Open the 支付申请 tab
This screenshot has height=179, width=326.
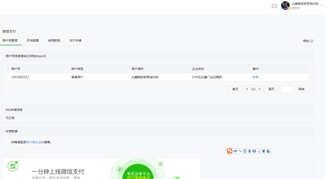click(75, 40)
